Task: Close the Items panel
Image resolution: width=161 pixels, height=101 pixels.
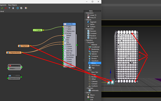Action: point(100,11)
